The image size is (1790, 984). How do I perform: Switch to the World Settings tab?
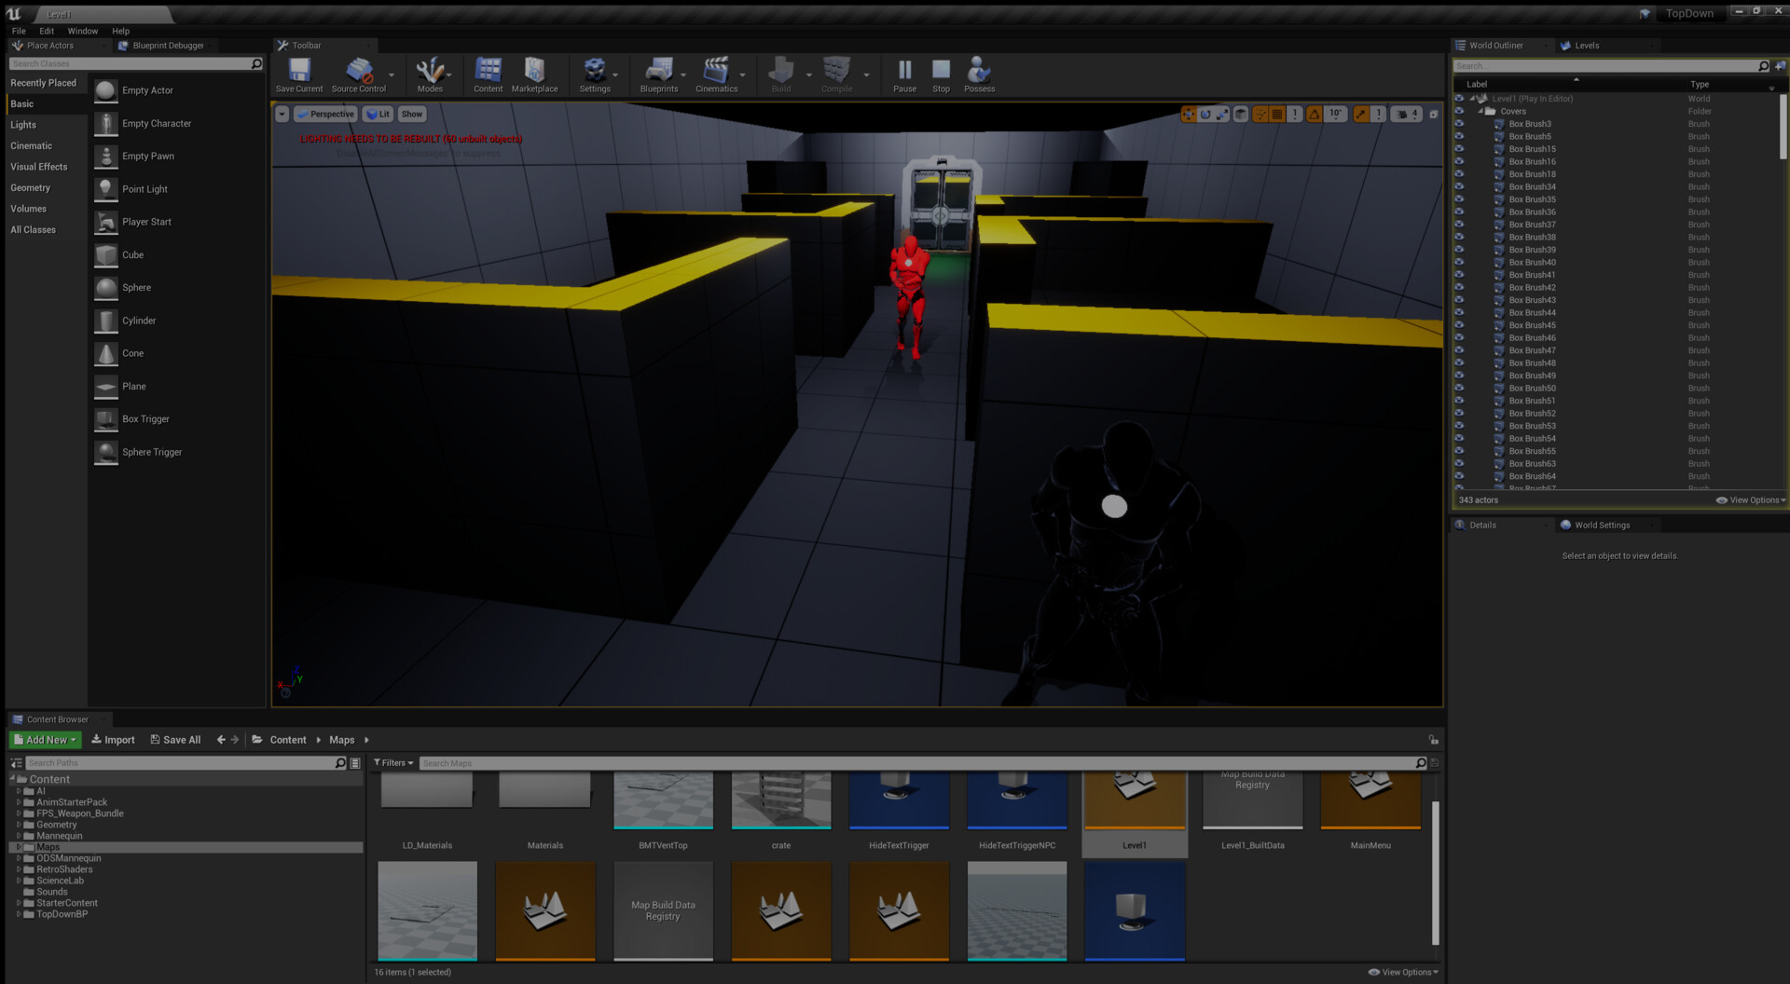click(1602, 526)
